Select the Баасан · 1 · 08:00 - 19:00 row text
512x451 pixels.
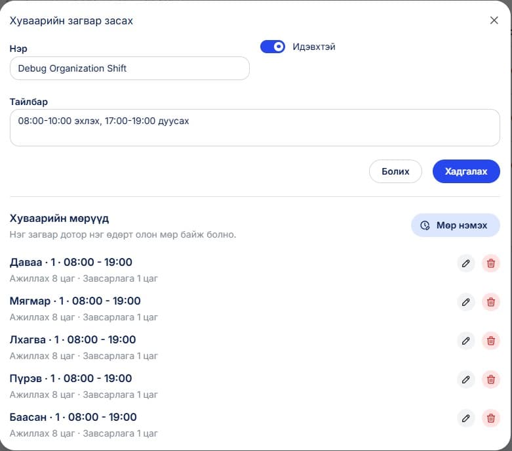(73, 418)
